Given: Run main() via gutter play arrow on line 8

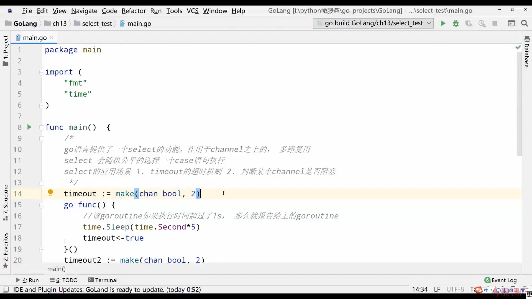Looking at the screenshot, I should 29,127.
